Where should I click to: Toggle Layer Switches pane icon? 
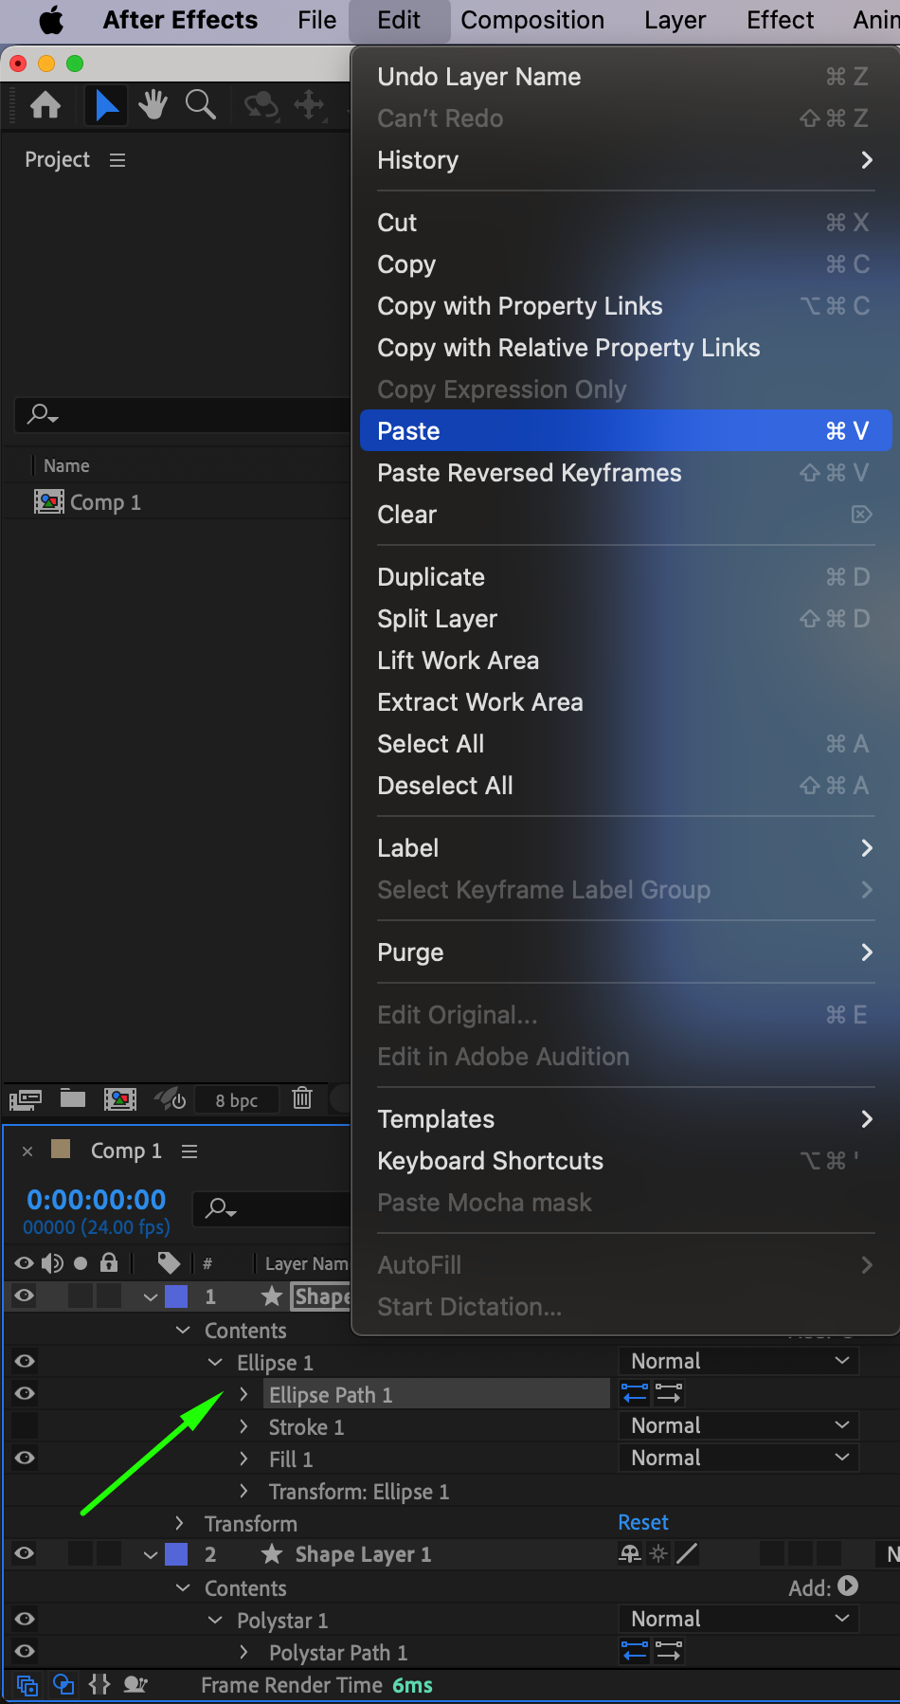click(x=27, y=1684)
